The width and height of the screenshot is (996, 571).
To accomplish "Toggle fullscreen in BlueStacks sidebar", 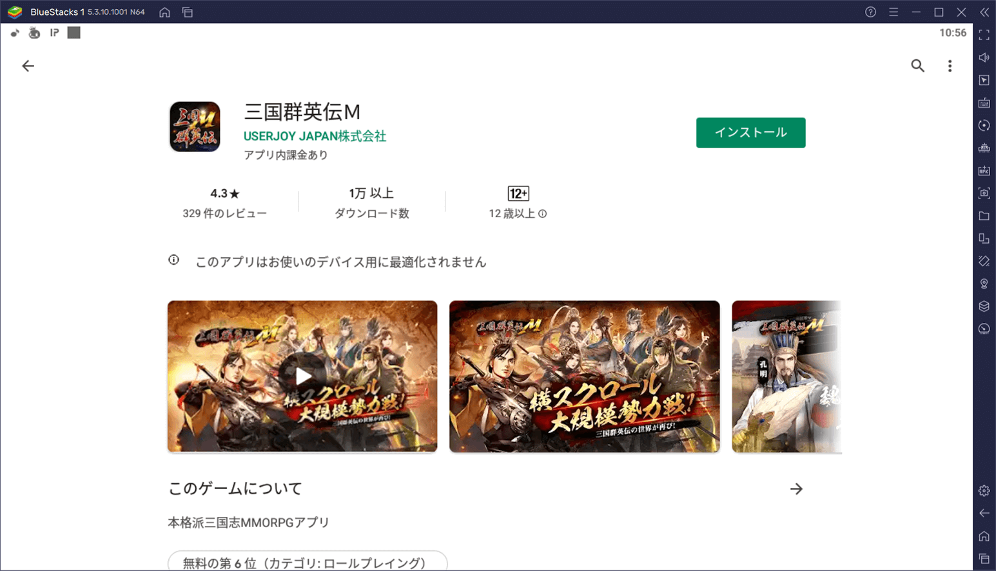I will (x=984, y=35).
